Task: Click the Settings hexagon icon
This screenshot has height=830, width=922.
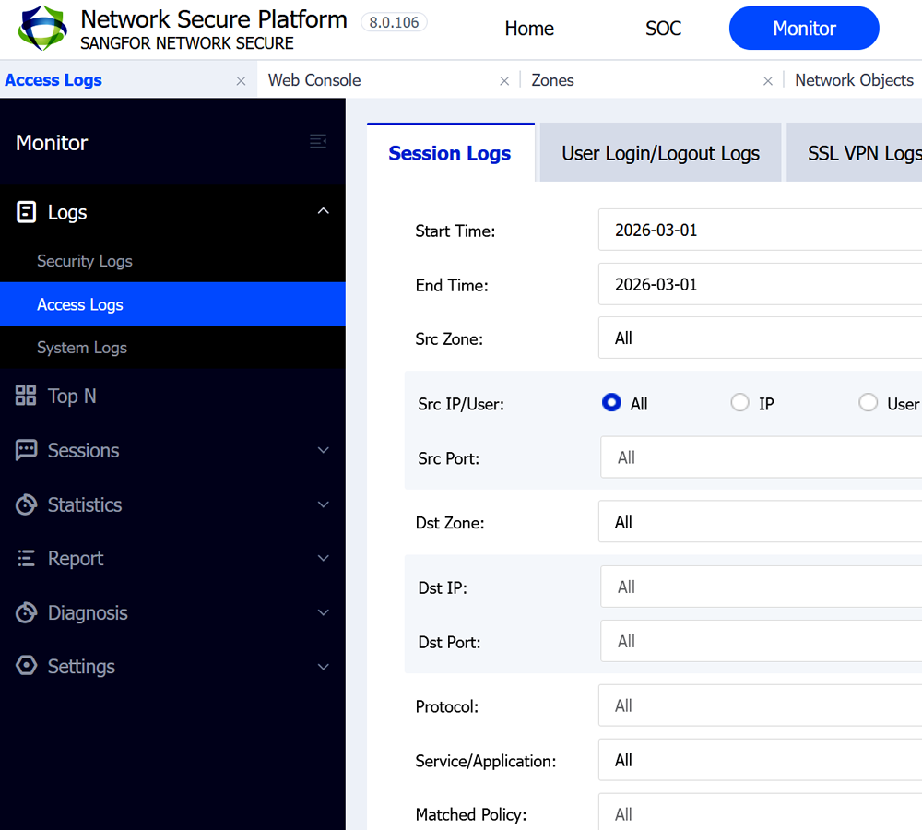Action: (x=27, y=666)
